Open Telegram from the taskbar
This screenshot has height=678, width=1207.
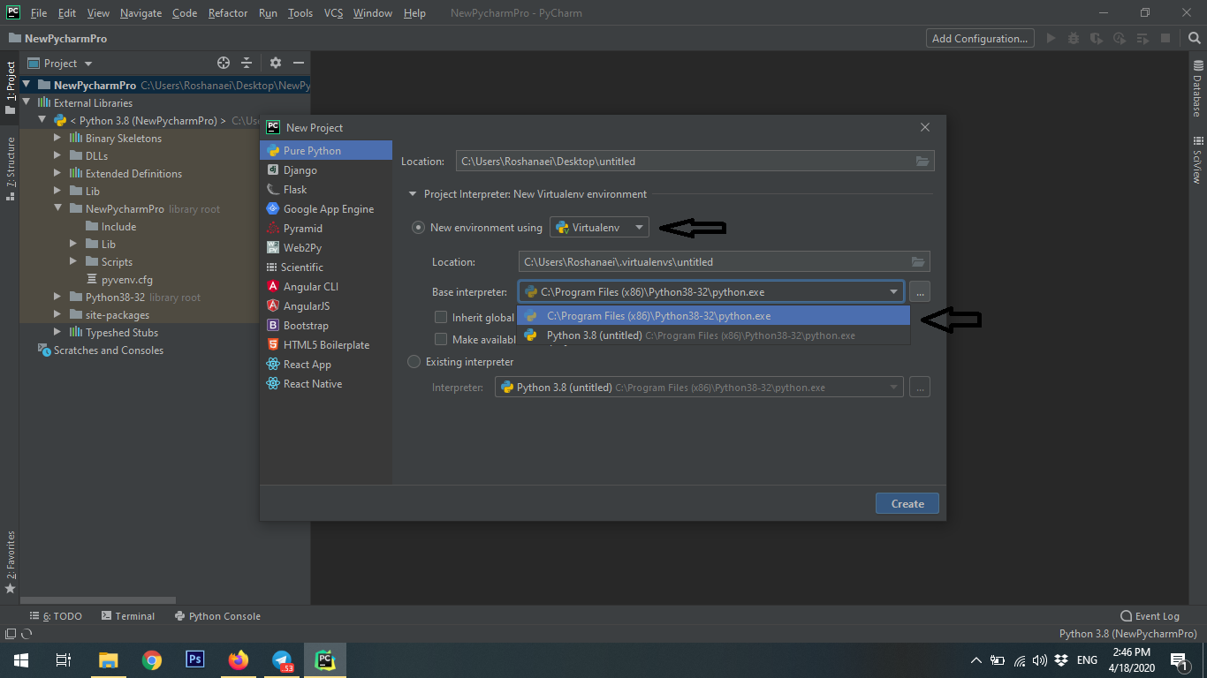tap(282, 659)
